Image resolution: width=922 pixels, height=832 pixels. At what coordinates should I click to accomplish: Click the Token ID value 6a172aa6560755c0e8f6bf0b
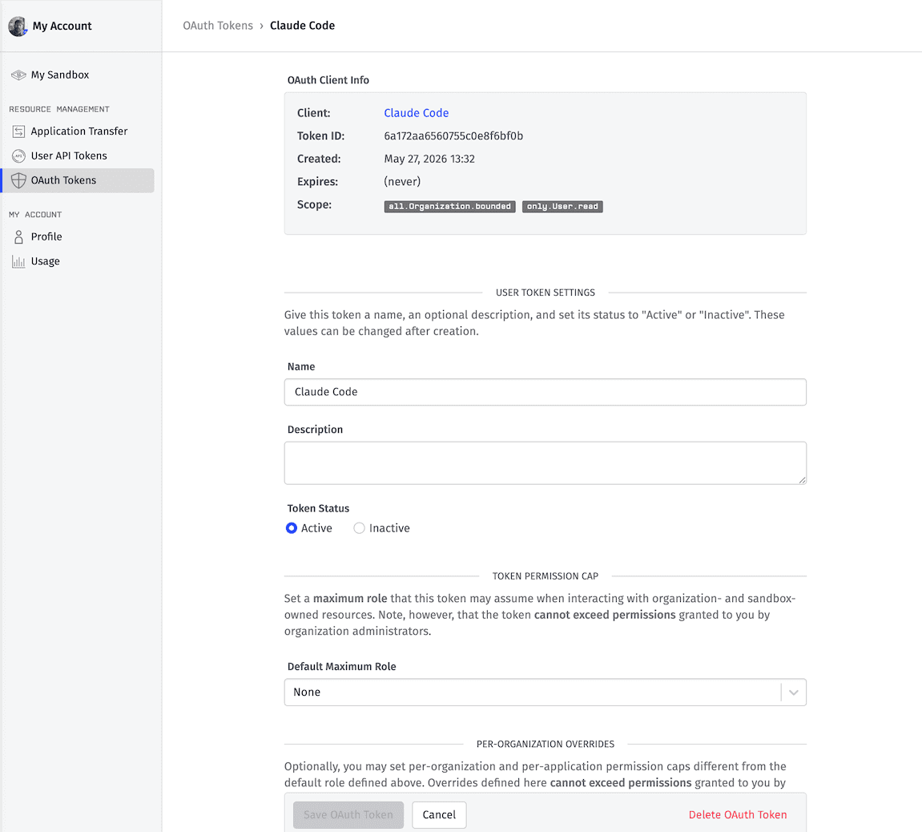click(x=453, y=136)
